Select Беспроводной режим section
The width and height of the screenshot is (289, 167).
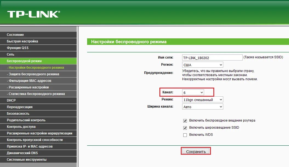tap(38, 61)
